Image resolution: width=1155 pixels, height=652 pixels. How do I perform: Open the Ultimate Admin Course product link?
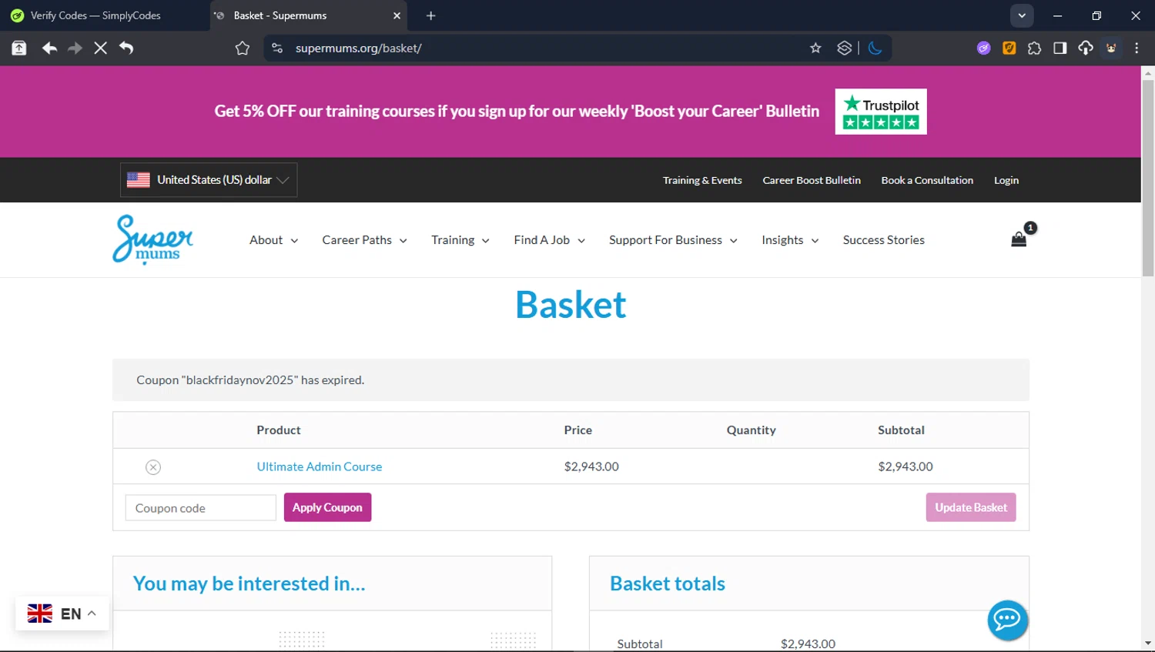(x=319, y=466)
